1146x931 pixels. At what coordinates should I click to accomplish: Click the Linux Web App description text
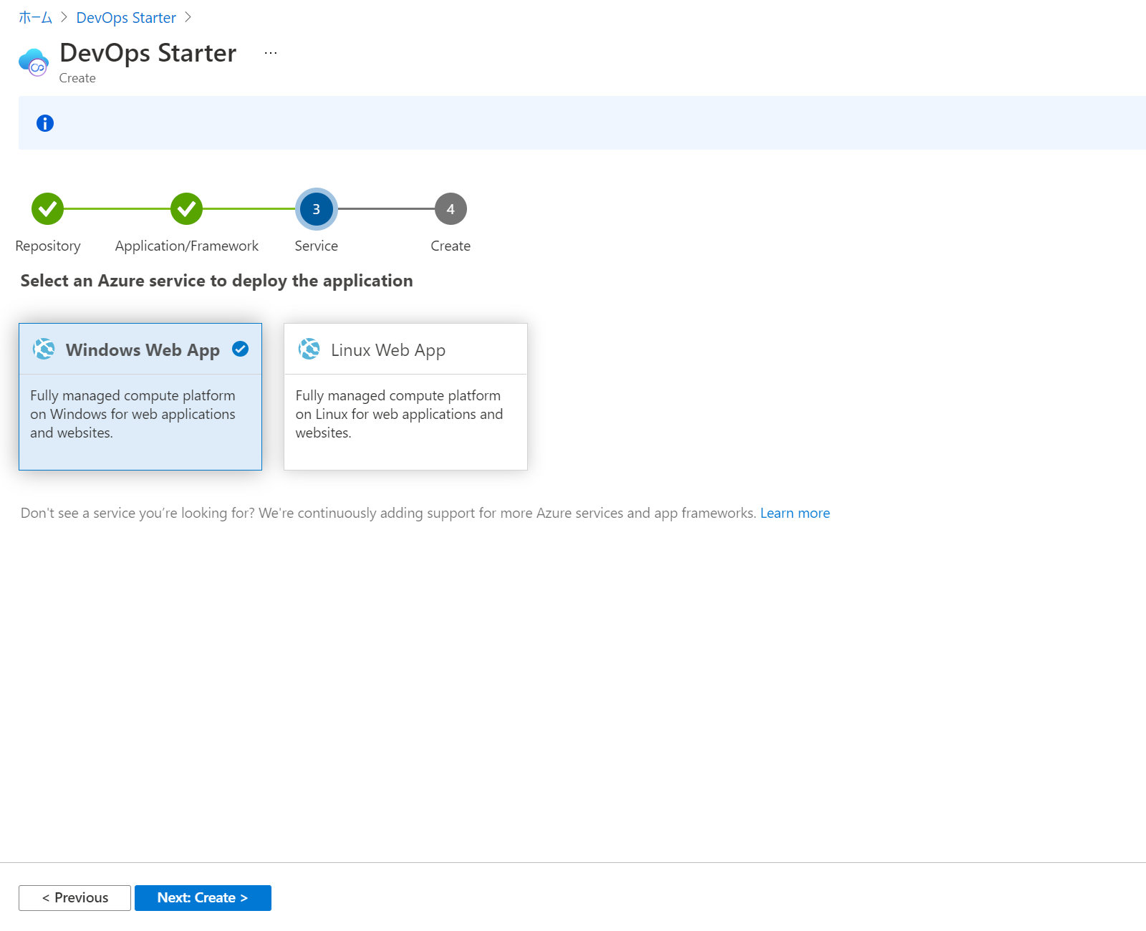click(x=399, y=414)
